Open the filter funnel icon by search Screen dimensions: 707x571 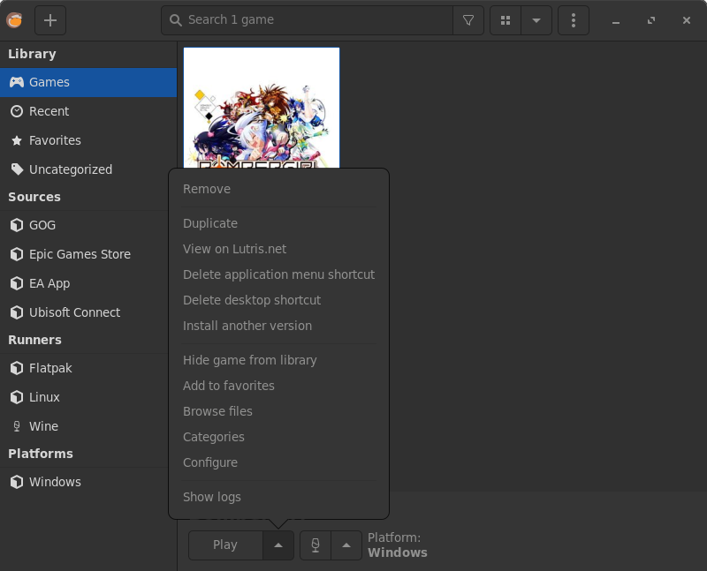(468, 19)
